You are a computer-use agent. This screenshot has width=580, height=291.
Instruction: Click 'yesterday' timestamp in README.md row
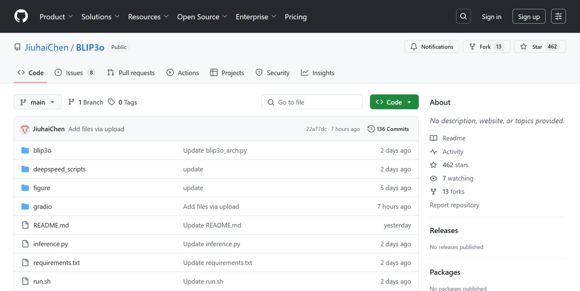397,225
